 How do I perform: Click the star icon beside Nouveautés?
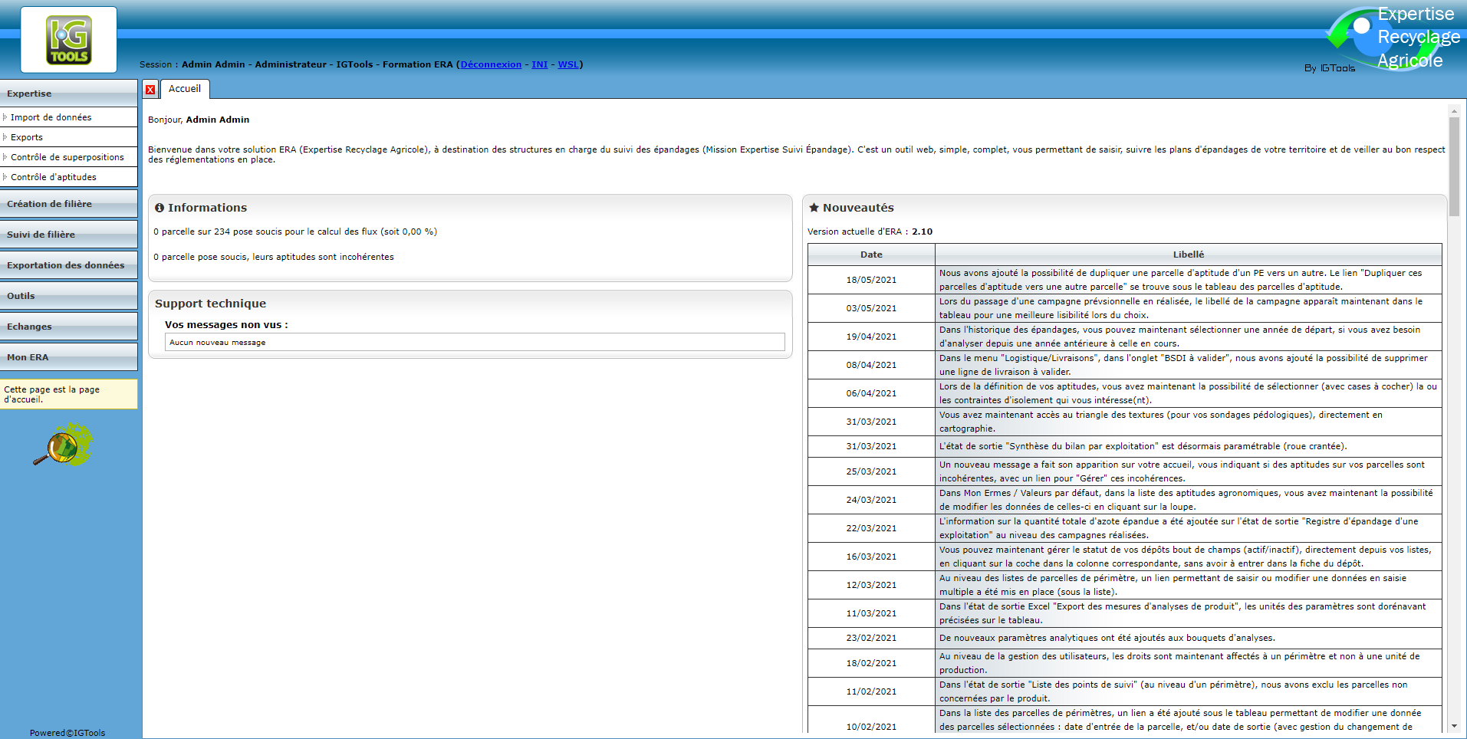pyautogui.click(x=814, y=208)
